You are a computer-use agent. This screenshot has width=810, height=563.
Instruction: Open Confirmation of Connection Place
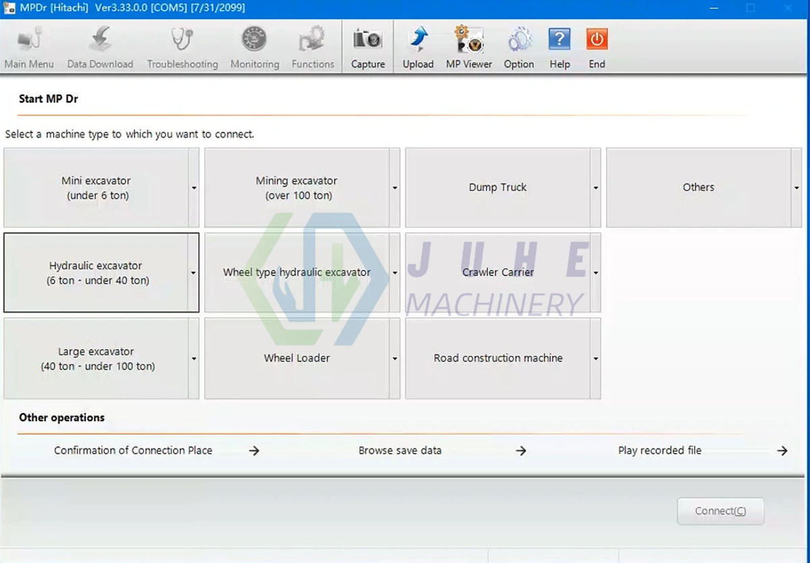[x=133, y=450]
